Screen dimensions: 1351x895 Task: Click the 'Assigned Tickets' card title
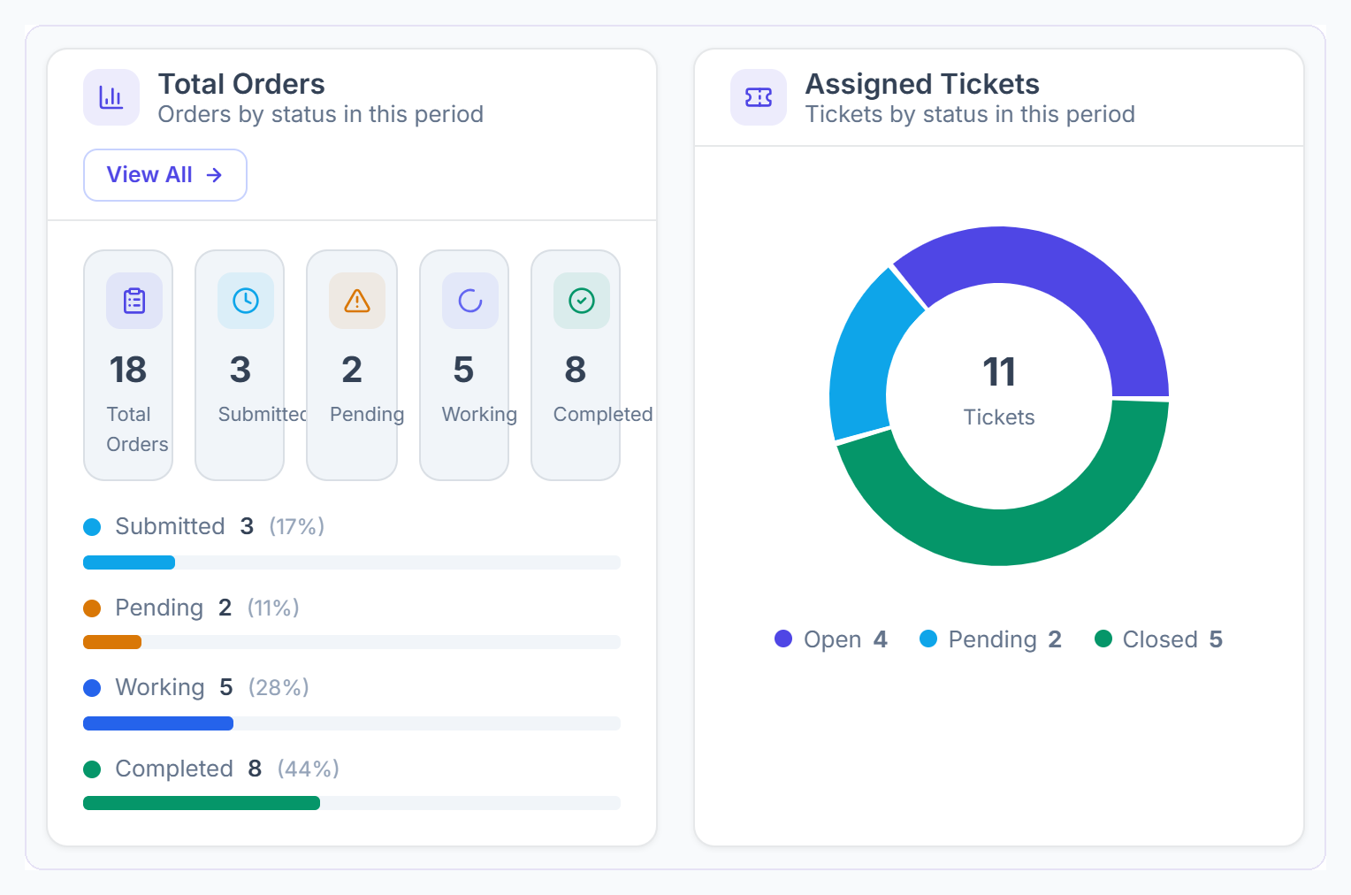922,84
